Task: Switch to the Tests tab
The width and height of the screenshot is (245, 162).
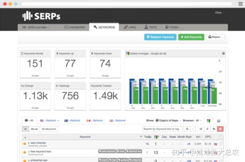Action: point(151,27)
